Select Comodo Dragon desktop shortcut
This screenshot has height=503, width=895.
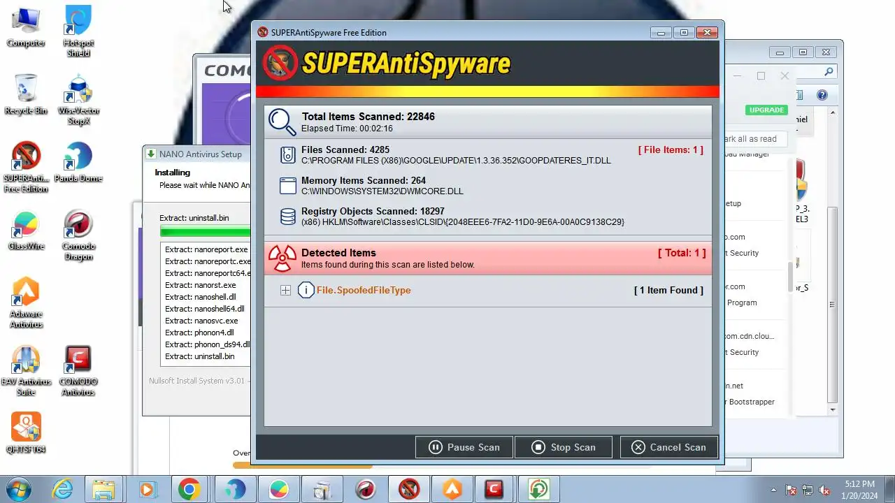tap(78, 235)
